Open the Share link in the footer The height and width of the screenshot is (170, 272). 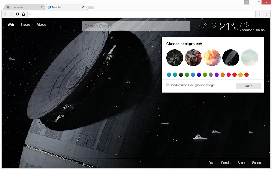241,163
